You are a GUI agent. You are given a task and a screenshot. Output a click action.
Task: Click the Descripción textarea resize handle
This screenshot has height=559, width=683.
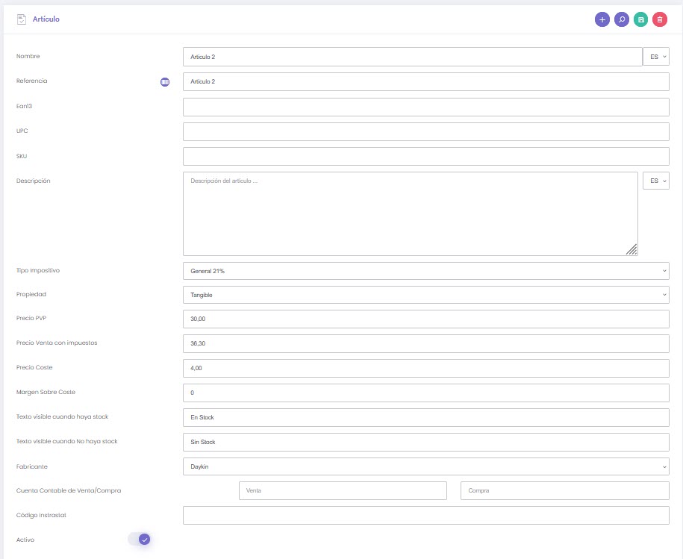pyautogui.click(x=631, y=250)
